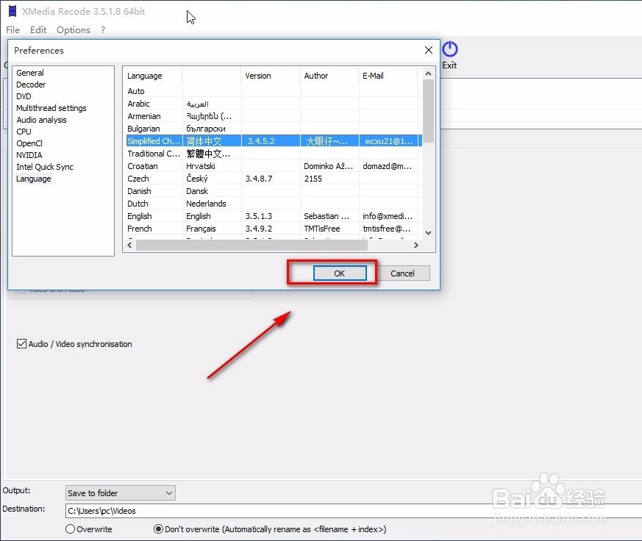Click horizontal scrollbar thumb of language list
This screenshot has height=541, width=642.
[x=252, y=245]
